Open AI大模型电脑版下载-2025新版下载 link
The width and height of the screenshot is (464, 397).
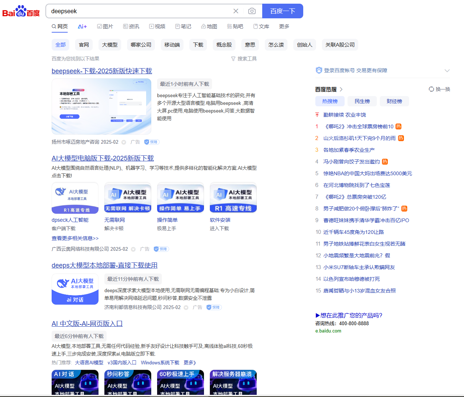[103, 158]
